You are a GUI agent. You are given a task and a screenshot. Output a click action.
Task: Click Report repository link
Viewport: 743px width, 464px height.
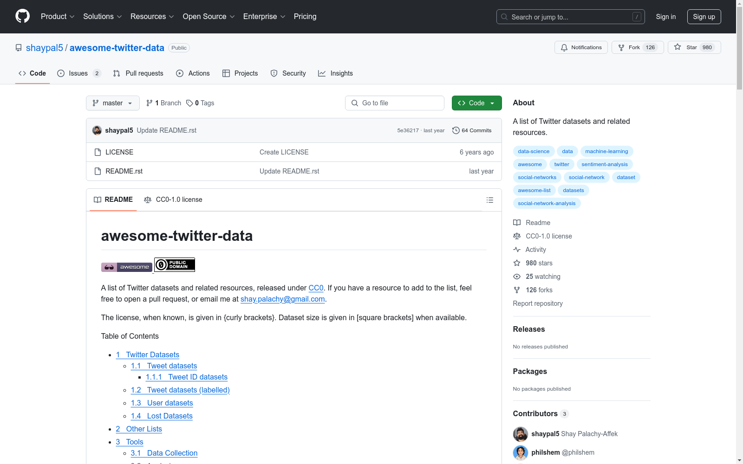(538, 303)
